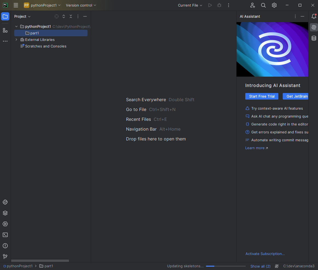The height and width of the screenshot is (270, 318).
Task: Expand External Libraries node
Action: coord(16,40)
